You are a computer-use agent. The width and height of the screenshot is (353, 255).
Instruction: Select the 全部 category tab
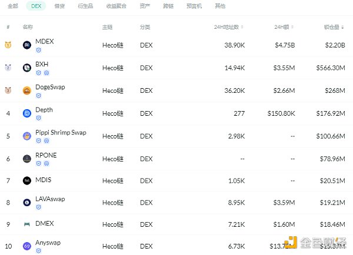13,6
